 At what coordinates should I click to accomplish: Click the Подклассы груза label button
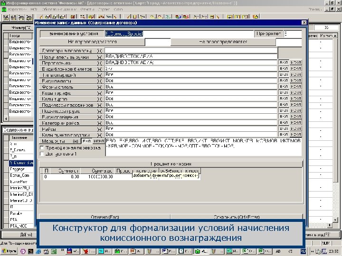pyautogui.click(x=71, y=111)
